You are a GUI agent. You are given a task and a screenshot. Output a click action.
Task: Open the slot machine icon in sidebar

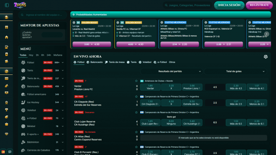coord(7,47)
